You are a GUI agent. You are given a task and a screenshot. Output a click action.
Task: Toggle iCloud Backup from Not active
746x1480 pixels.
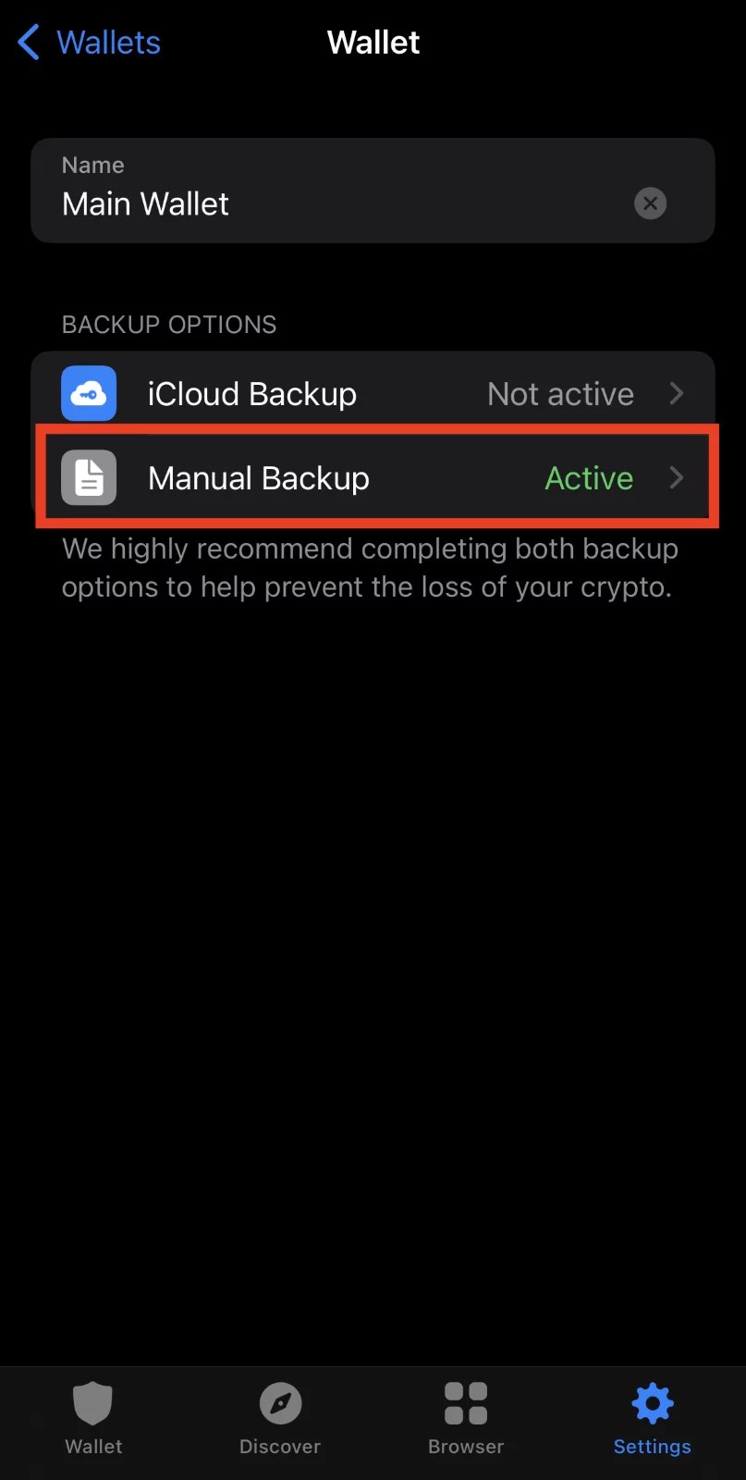pyautogui.click(x=560, y=393)
